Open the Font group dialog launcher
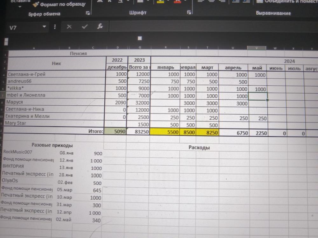Image resolution: width=318 pixels, height=238 pixels. (x=189, y=13)
